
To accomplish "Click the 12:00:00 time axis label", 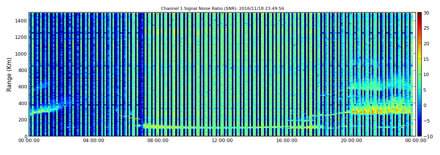I will coord(222,141).
